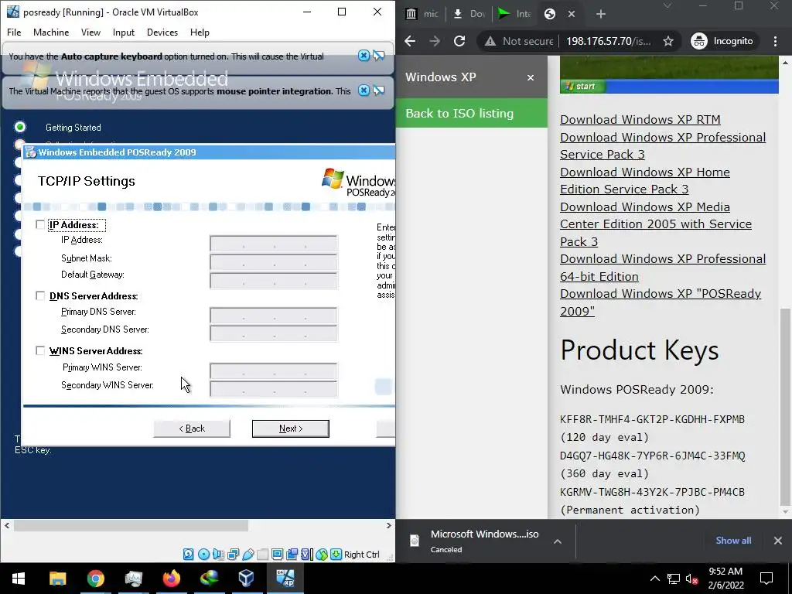792x594 pixels.
Task: Open Chrome tab search dropdown
Action: pos(667,6)
